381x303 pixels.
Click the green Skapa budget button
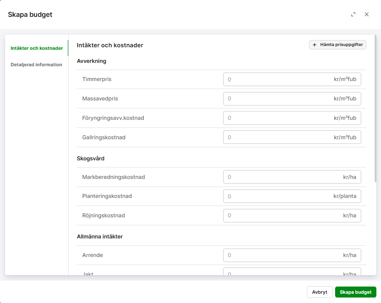pos(355,292)
